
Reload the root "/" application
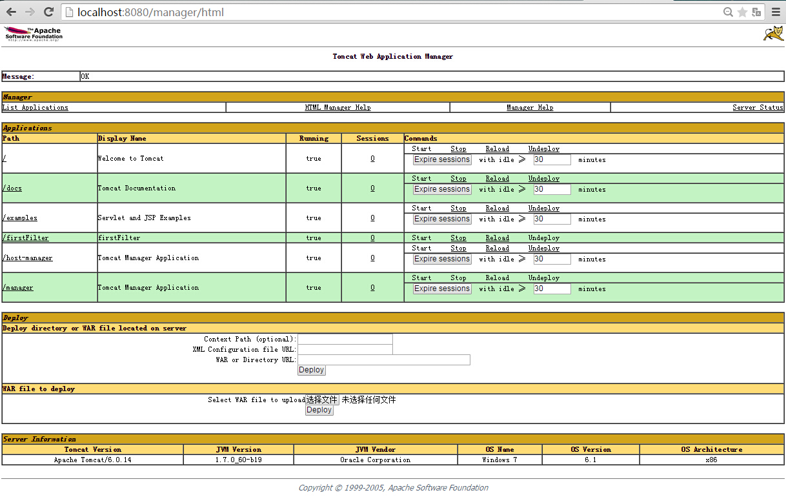(x=497, y=148)
